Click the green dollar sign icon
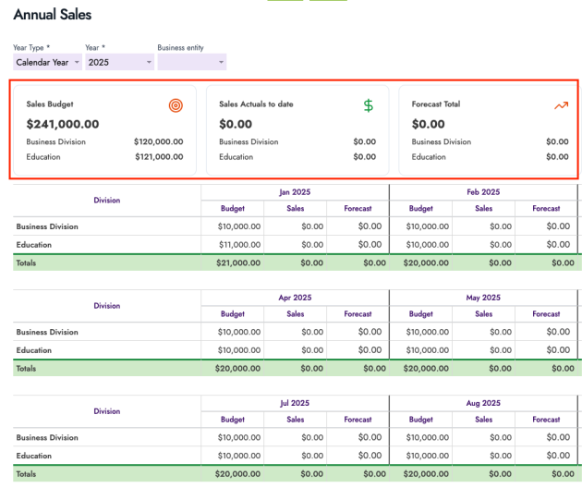 tap(369, 105)
